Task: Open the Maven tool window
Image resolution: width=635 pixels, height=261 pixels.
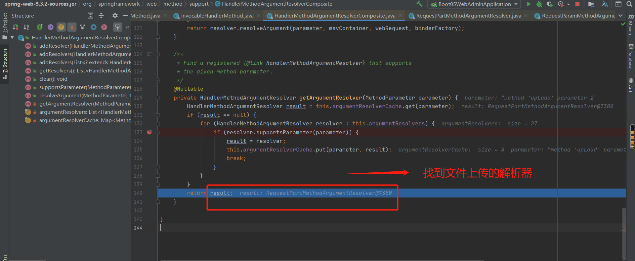Action: coord(631,25)
